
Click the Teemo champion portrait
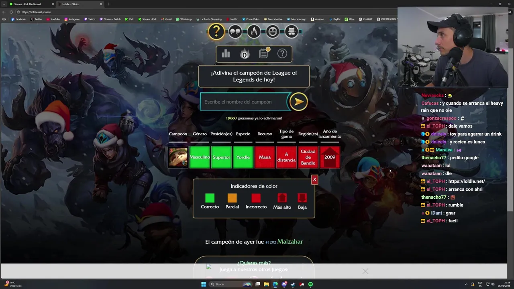[178, 157]
